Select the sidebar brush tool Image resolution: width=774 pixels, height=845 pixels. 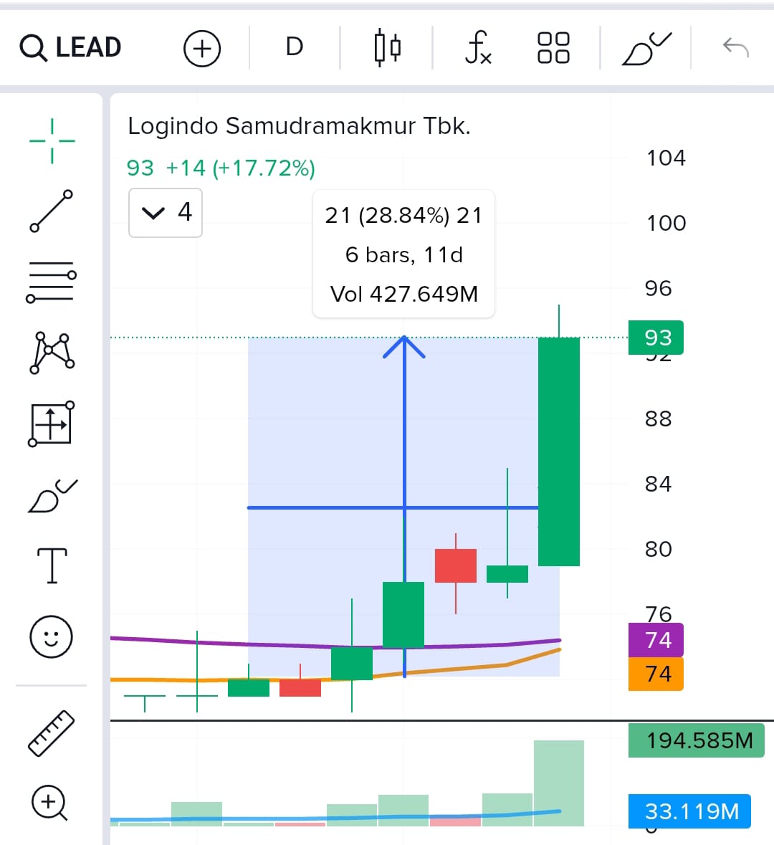point(52,496)
